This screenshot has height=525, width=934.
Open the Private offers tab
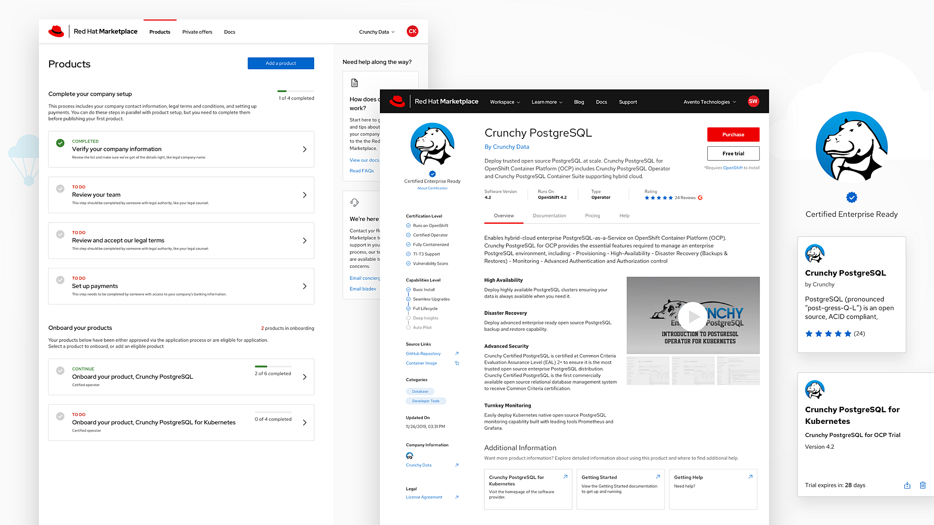coord(197,32)
